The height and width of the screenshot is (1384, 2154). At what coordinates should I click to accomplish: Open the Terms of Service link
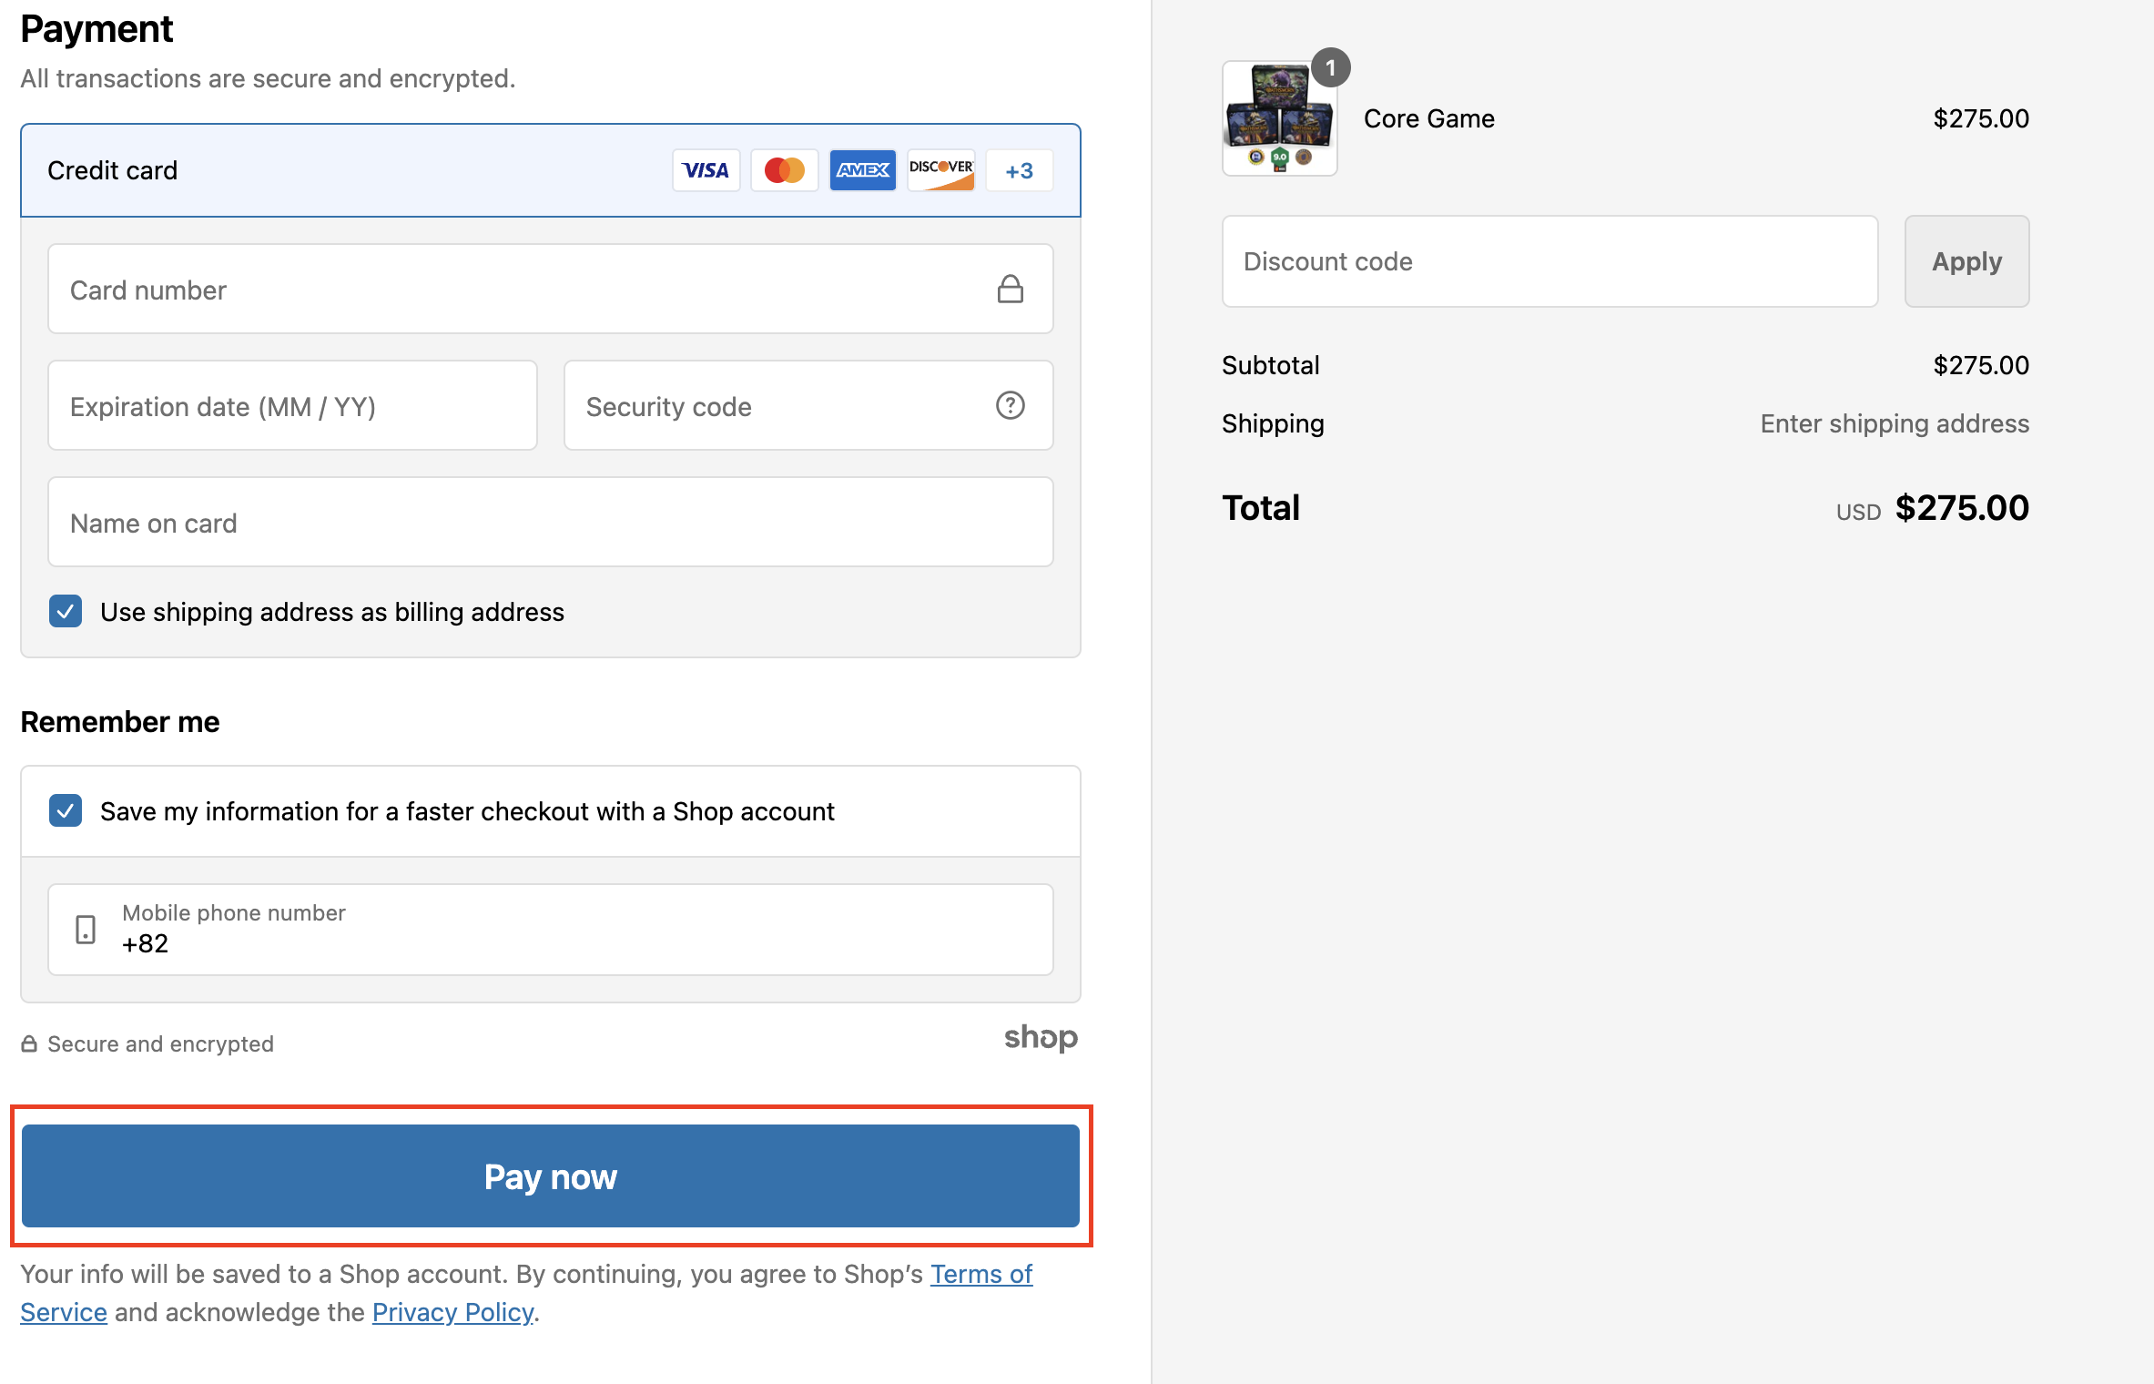980,1274
